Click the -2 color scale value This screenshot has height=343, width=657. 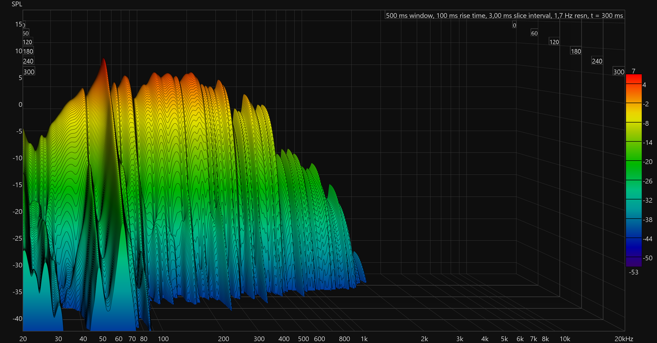pos(646,104)
